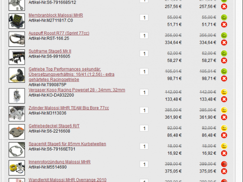Open Wandlerkit Malossi MHR Overrange 2010 link
Screen dimensions: 243x182
68,180
